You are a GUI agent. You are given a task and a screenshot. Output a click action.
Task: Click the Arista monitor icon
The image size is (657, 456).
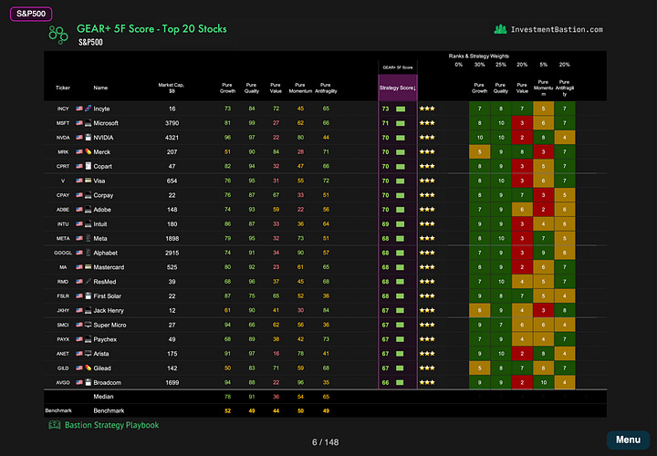coord(88,354)
